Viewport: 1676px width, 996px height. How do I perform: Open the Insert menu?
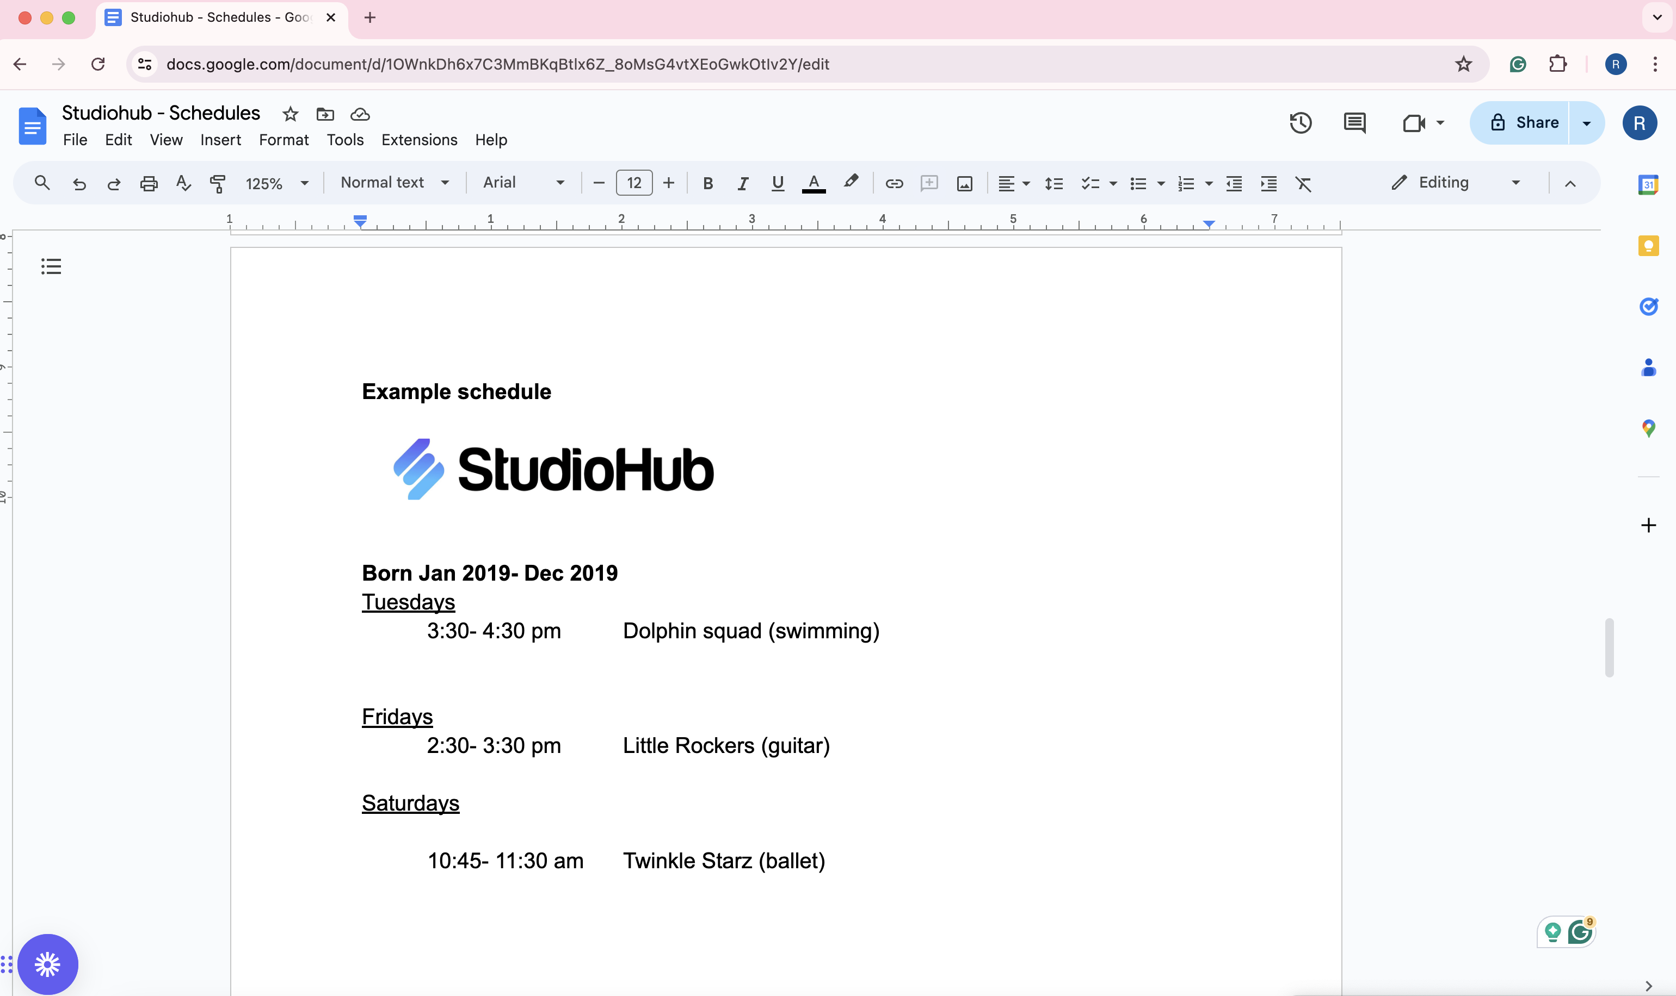tap(220, 140)
